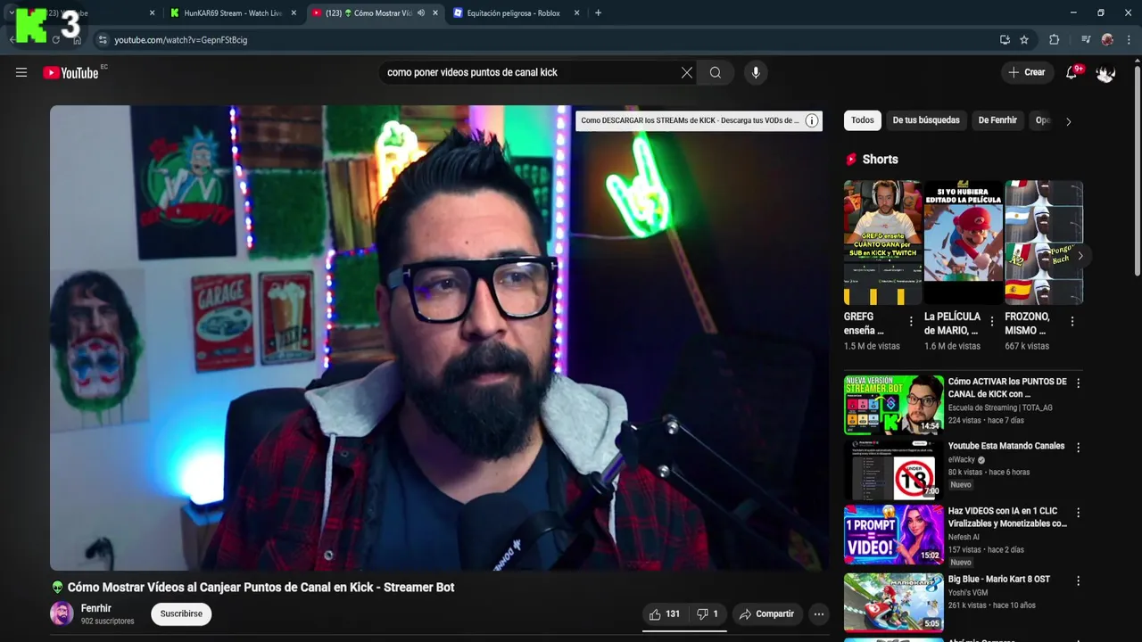Open the Yoshi's VGM channel link

coord(969,592)
